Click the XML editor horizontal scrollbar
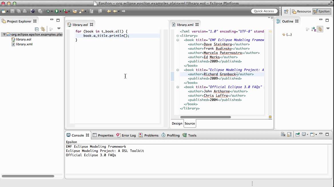Viewport: 334px width, 187px height. pos(206,117)
